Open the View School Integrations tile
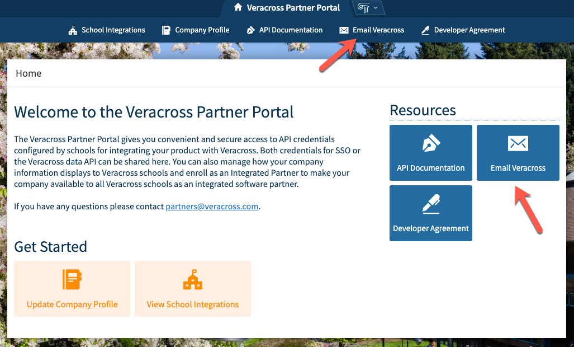 tap(192, 289)
